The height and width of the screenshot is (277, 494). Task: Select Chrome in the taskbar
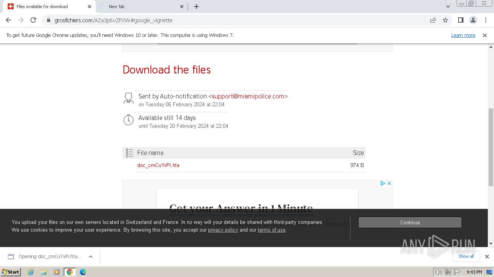coord(70,272)
